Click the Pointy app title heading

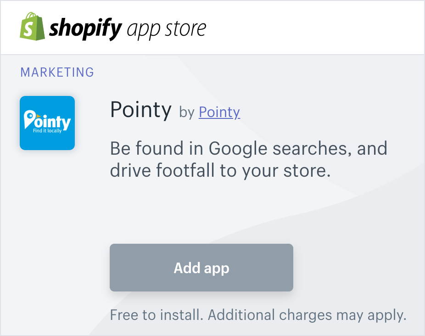point(141,110)
